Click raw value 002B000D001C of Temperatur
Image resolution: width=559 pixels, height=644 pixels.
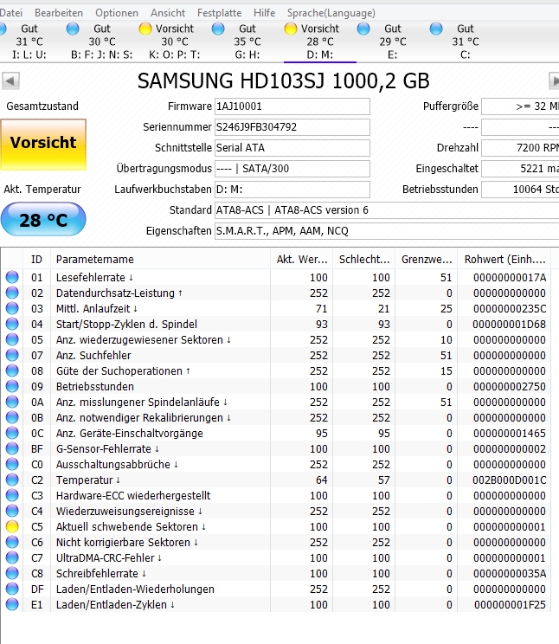(x=510, y=480)
